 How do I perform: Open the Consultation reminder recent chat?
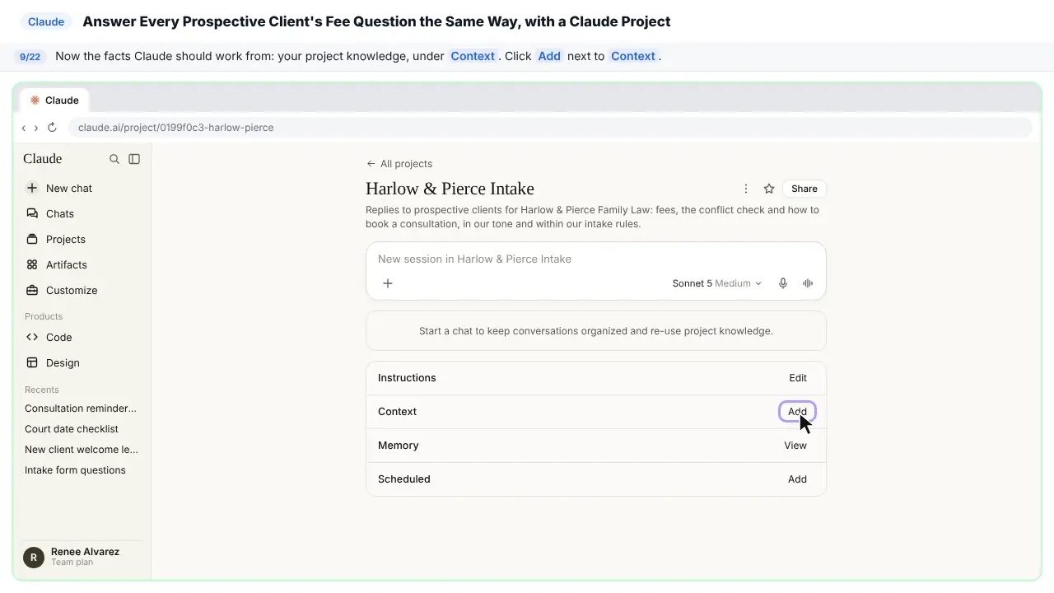click(x=81, y=409)
